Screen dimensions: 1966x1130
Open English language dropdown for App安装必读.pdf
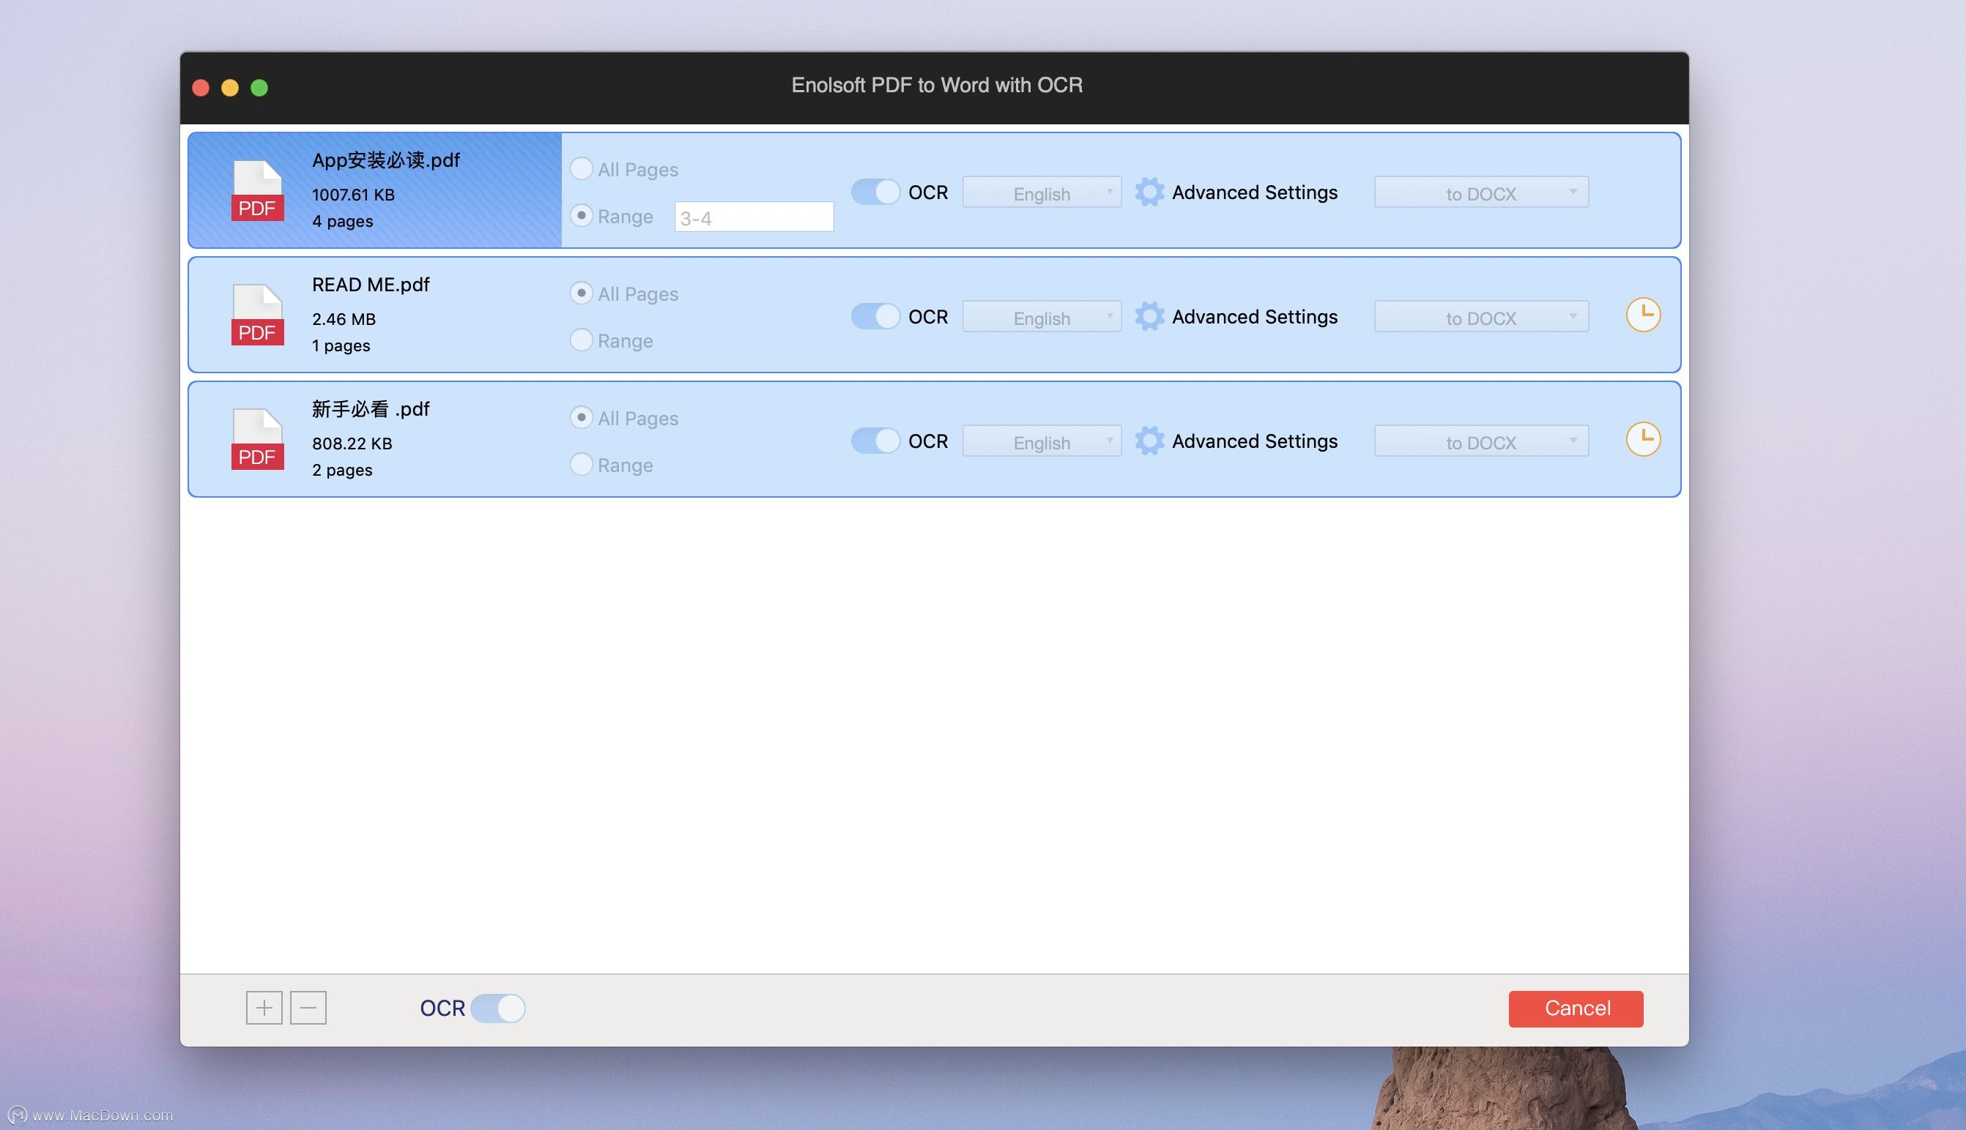[1042, 192]
